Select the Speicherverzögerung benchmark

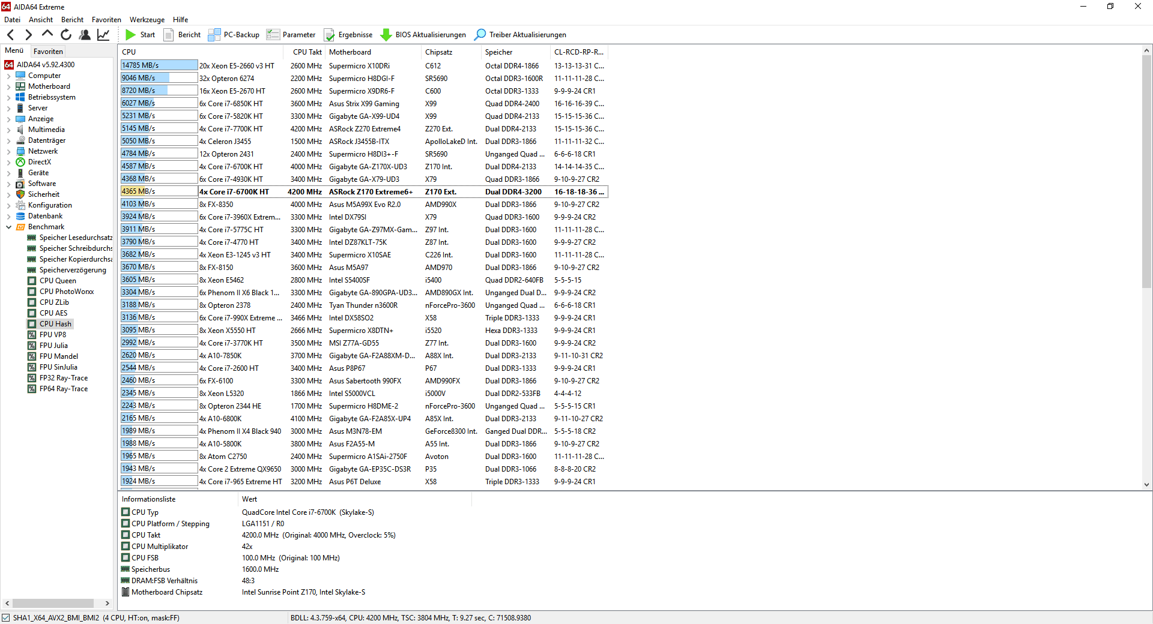73,270
